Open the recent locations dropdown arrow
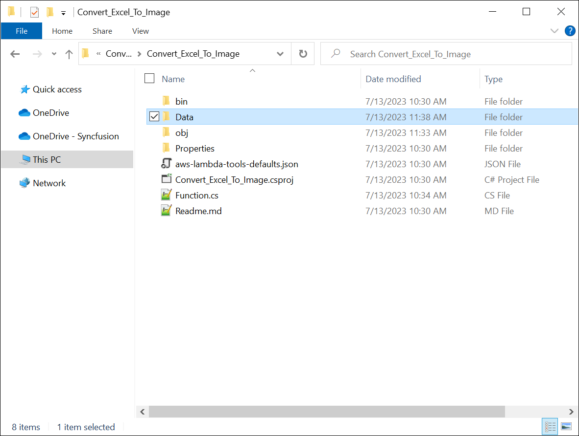The width and height of the screenshot is (579, 436). pos(54,54)
